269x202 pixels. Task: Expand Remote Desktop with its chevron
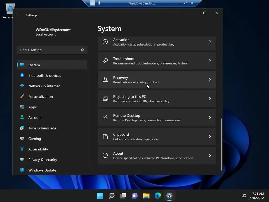[210, 118]
